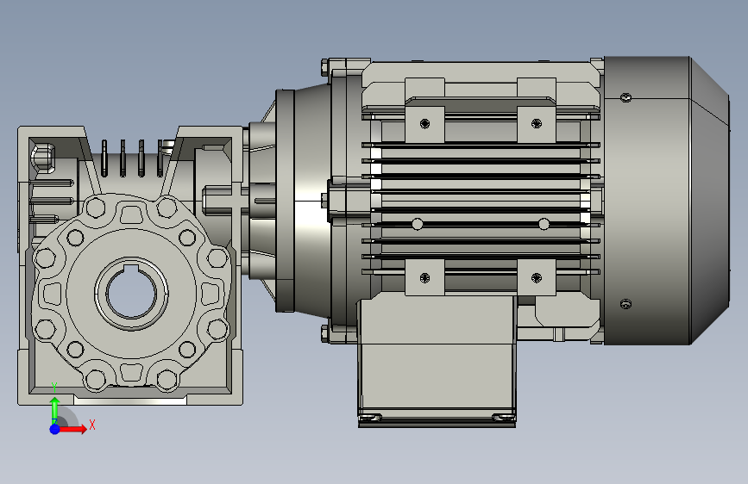Select the gearbox round output flange cover
The width and height of the screenshot is (748, 484).
(x=131, y=293)
